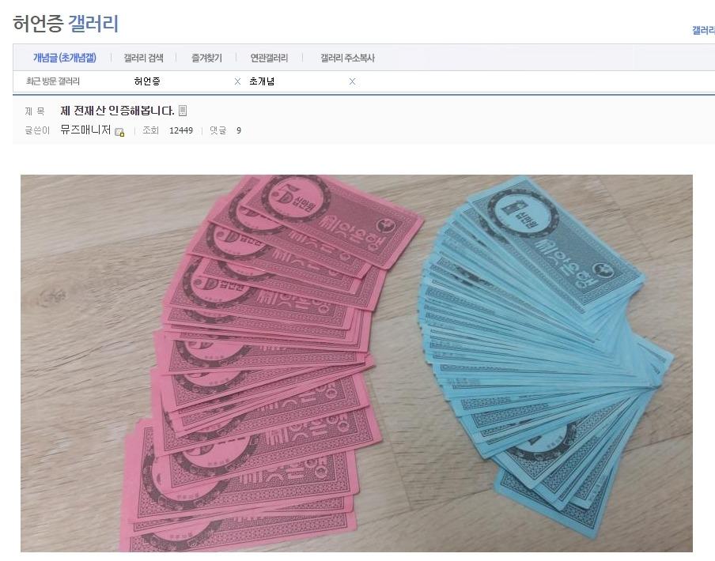This screenshot has width=715, height=561.
Task: Go to recently visited 허언증 gallery
Action: 147,81
